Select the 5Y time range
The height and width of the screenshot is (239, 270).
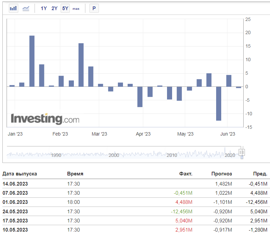pyautogui.click(x=65, y=8)
